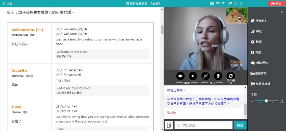Click the red "Goldy" name in chat
286x131 pixels.
pos(171,113)
